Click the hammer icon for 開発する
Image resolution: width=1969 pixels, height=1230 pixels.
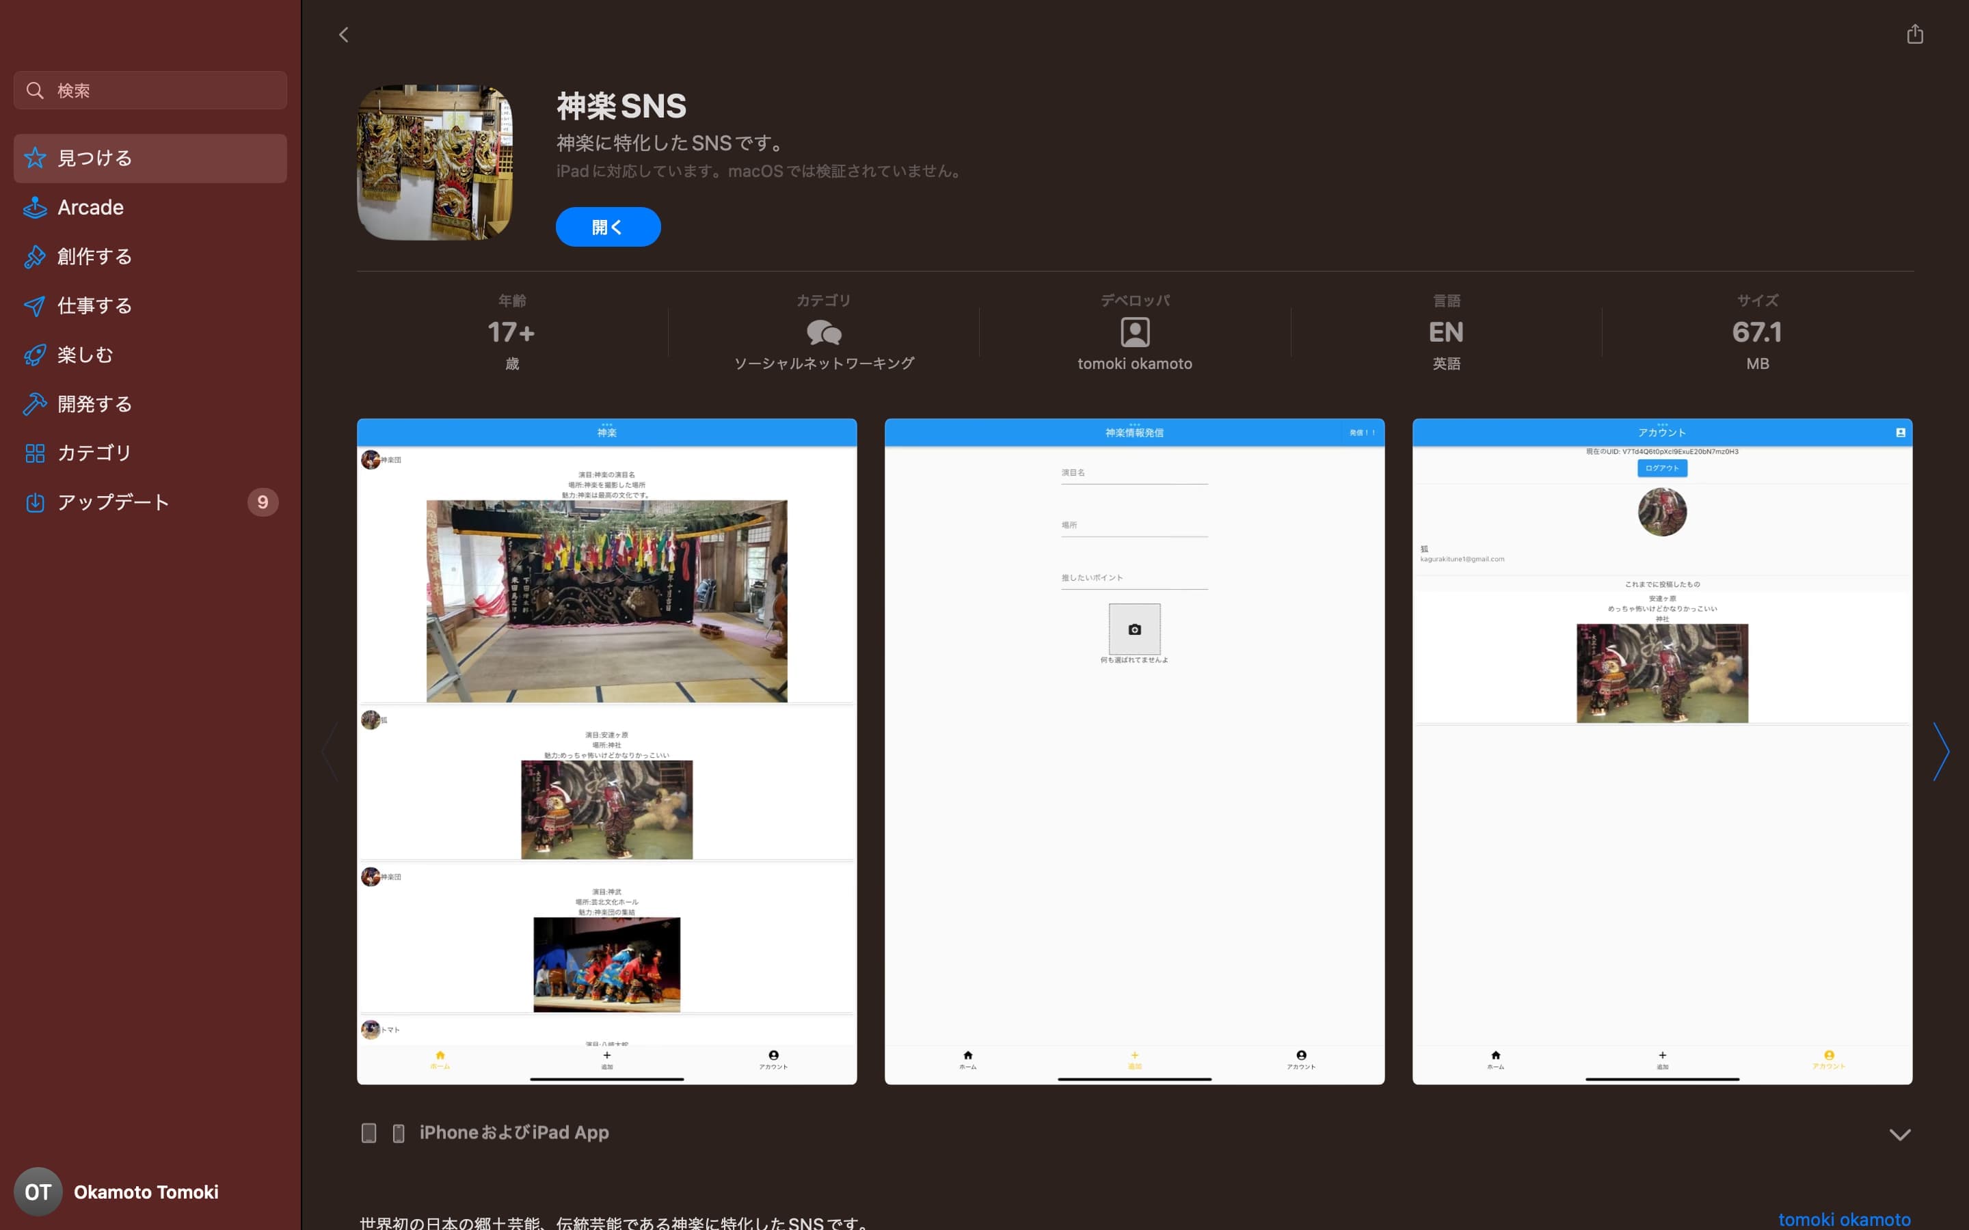pos(35,403)
